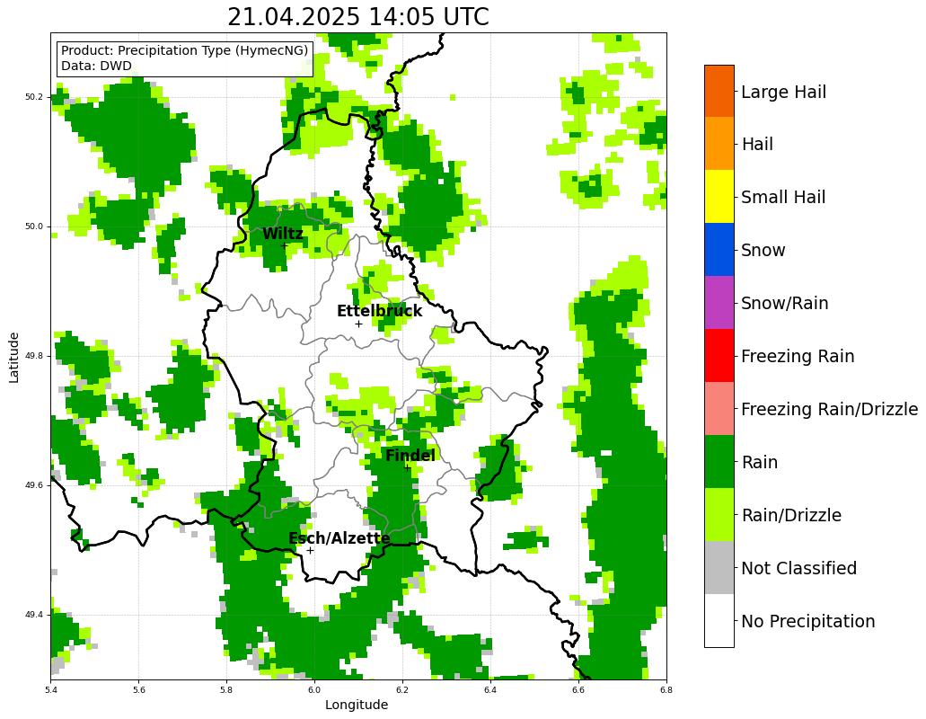Click the Freezing Rain/Drizzle pink swatch
926x719 pixels.
click(x=719, y=408)
